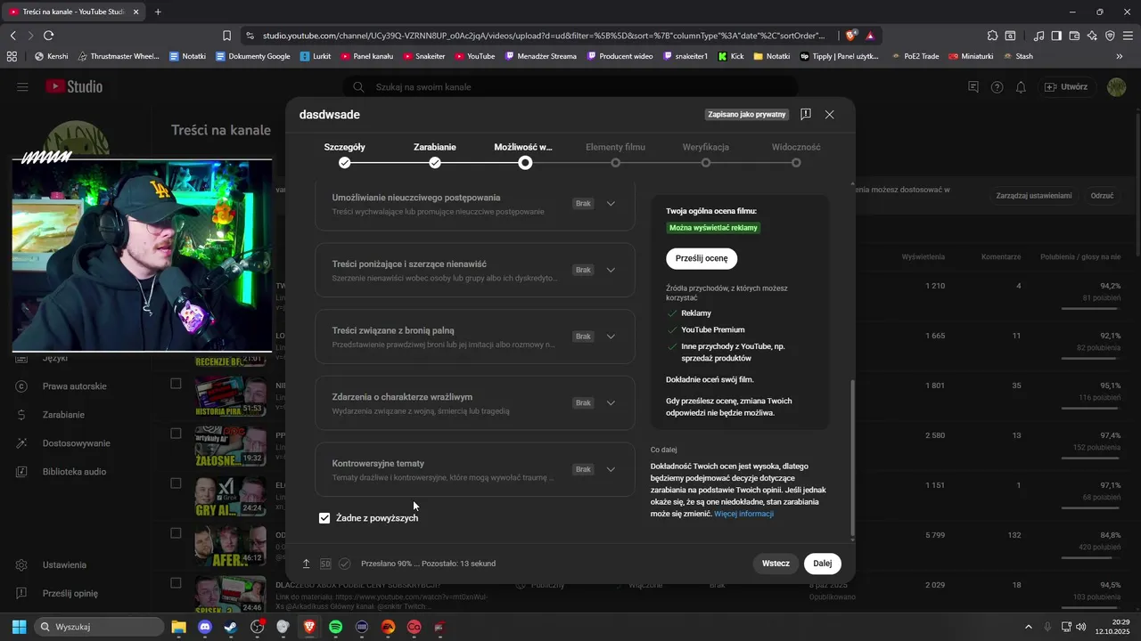The width and height of the screenshot is (1141, 641).
Task: Open the help question mark icon
Action: [x=997, y=87]
